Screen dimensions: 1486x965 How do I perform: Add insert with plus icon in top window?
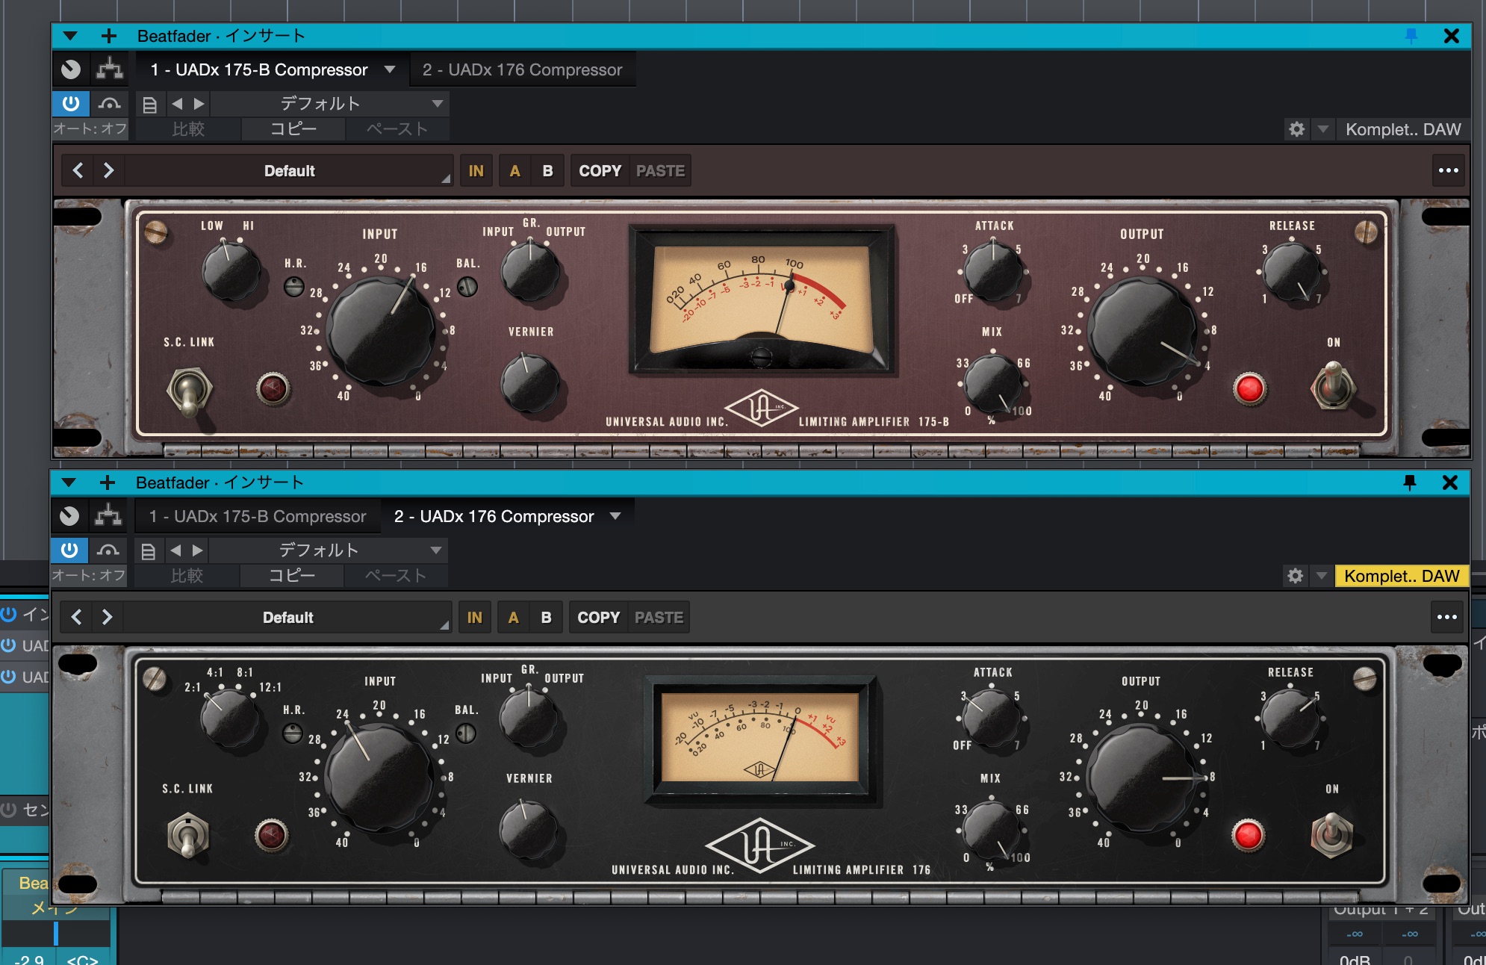coord(109,36)
